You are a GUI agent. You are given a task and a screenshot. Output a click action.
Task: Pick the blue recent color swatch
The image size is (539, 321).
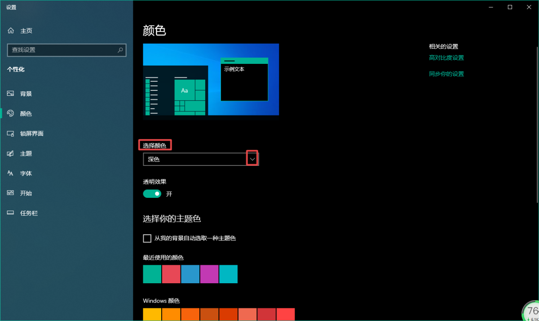click(190, 274)
